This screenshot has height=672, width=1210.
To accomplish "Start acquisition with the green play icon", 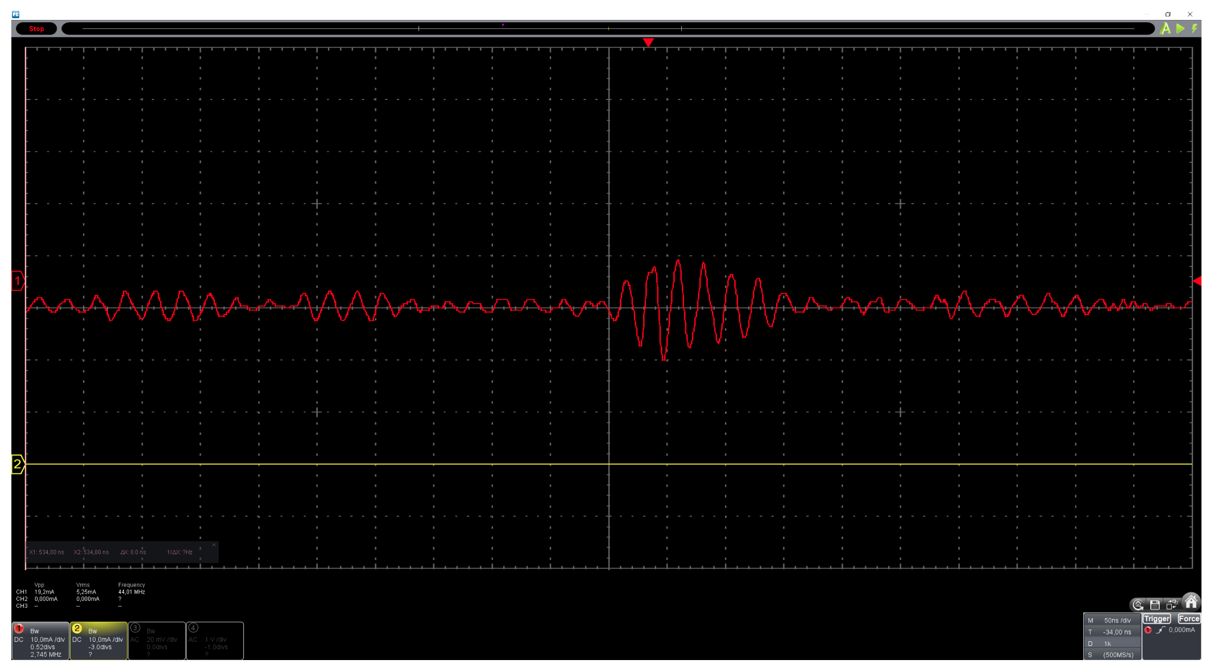I will click(1180, 28).
